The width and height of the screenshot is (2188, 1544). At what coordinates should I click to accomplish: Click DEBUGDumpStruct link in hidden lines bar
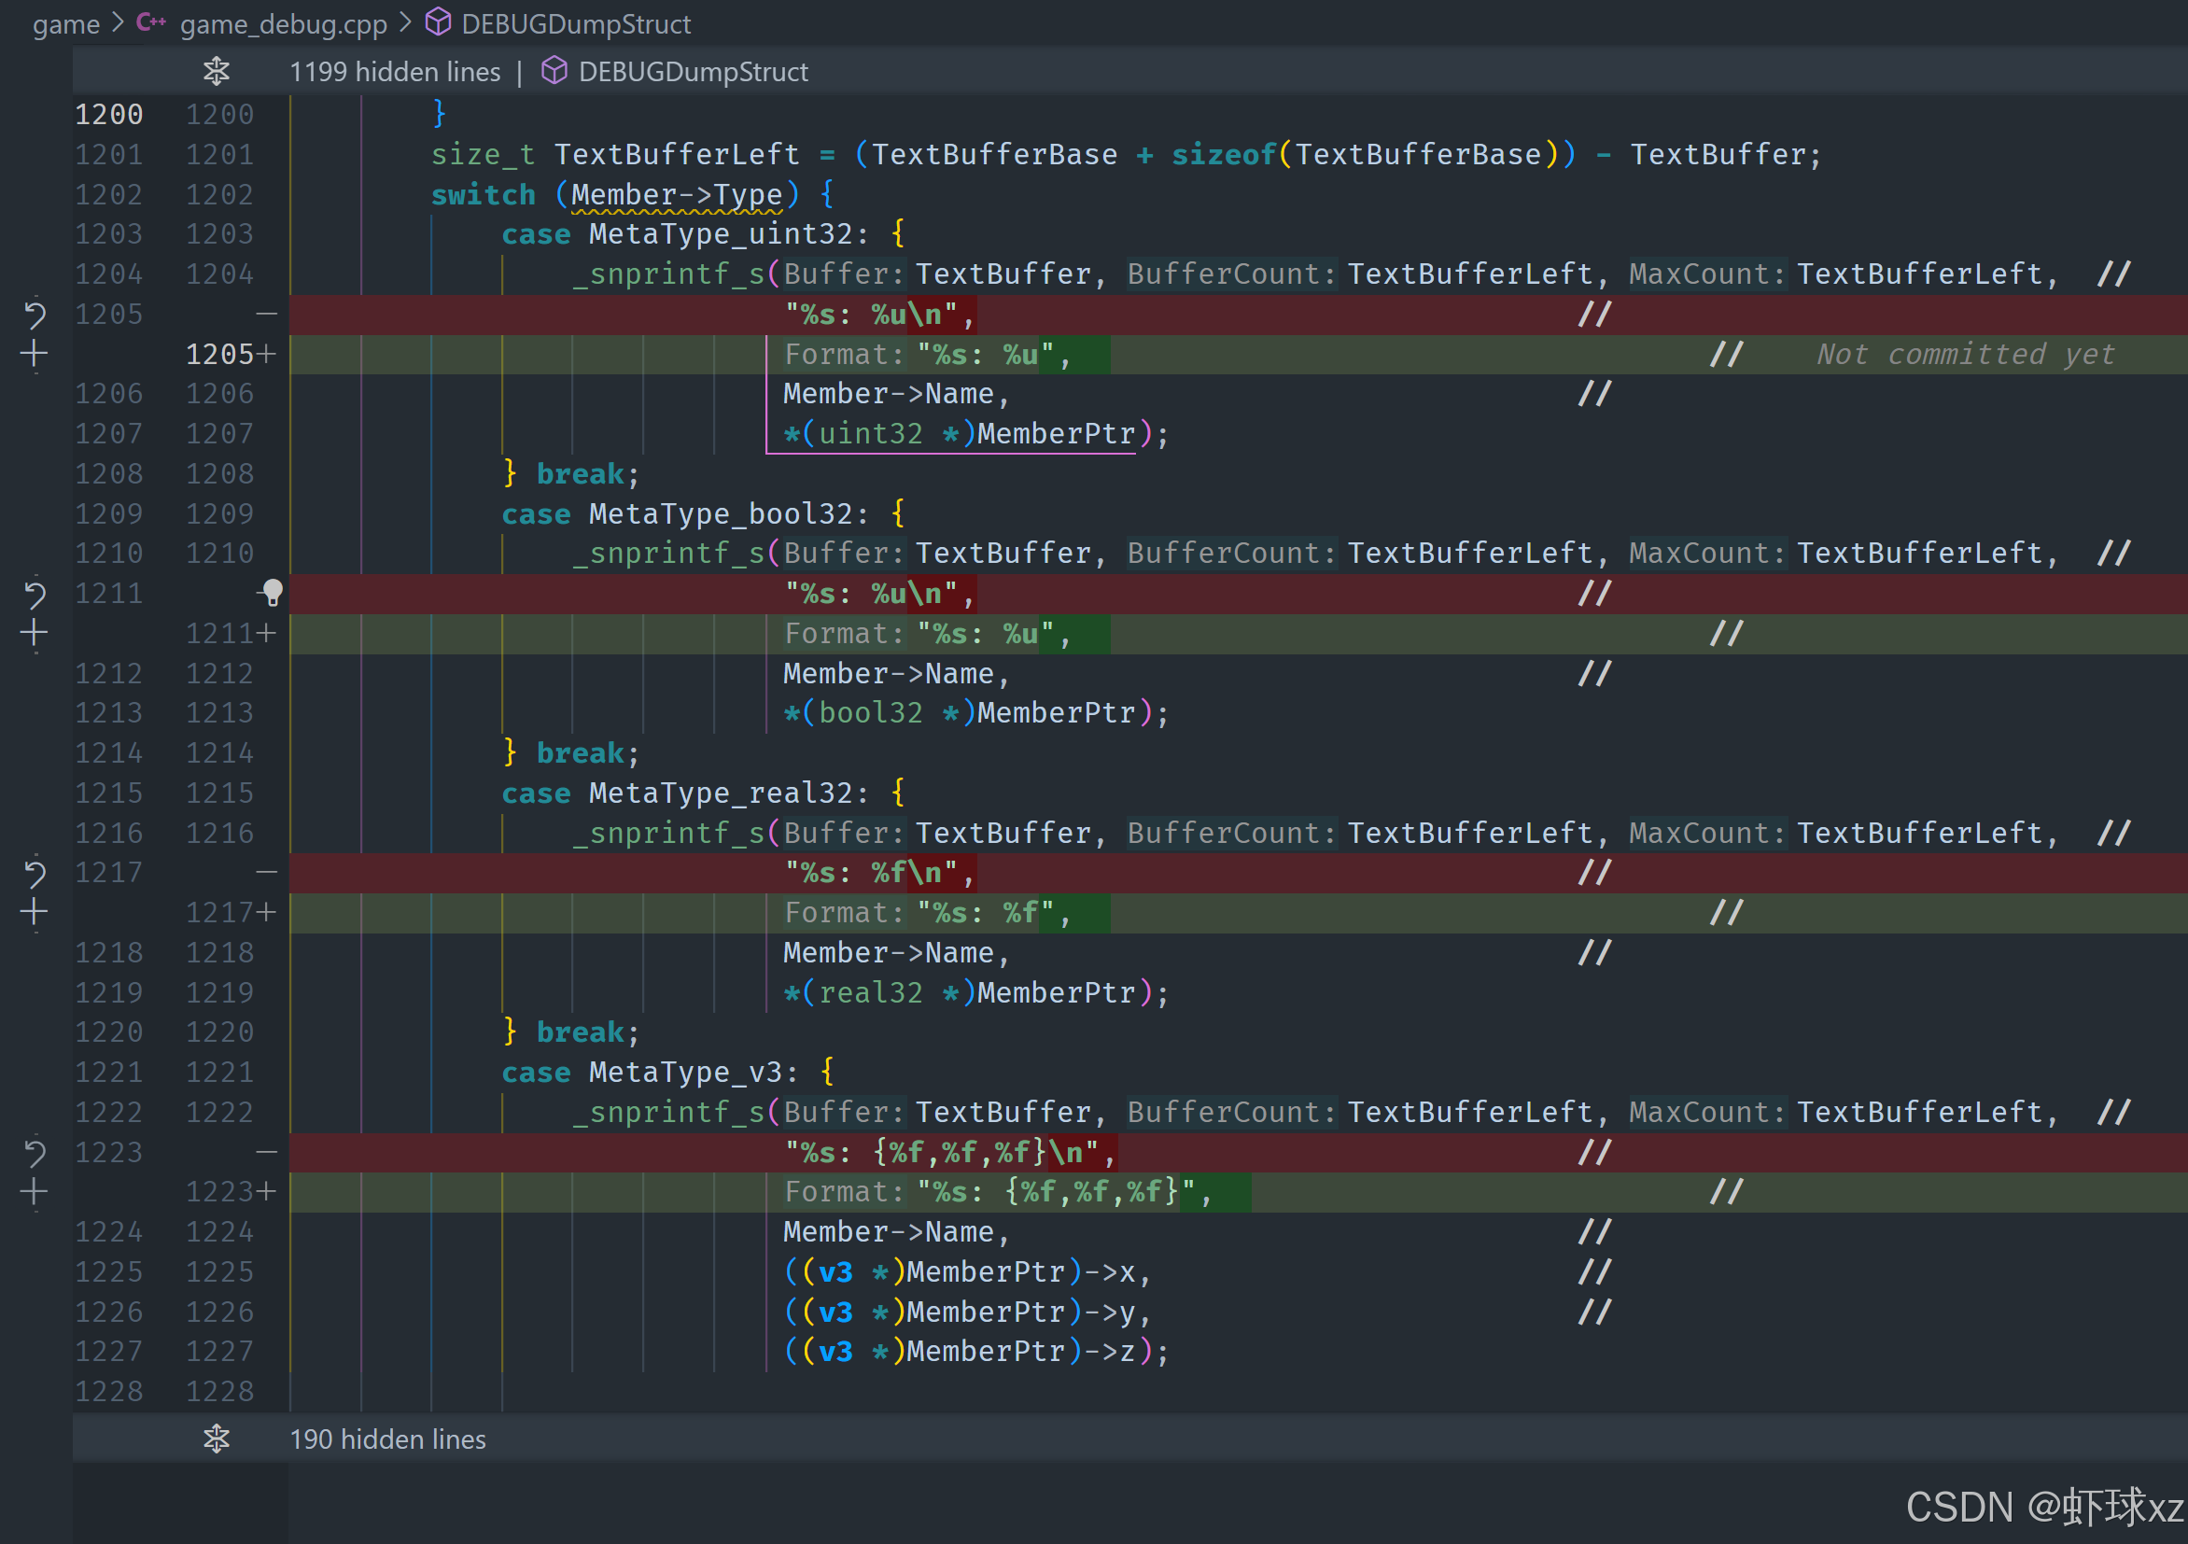pos(692,72)
